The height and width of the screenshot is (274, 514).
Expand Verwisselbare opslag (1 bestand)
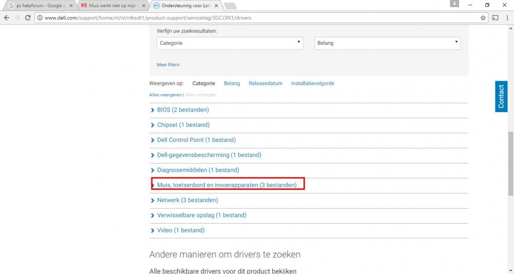(x=201, y=215)
